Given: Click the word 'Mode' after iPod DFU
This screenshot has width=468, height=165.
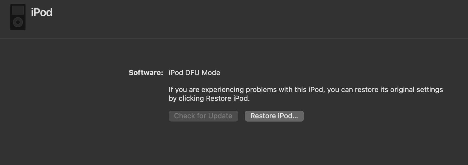Looking at the screenshot, I should (x=211, y=73).
